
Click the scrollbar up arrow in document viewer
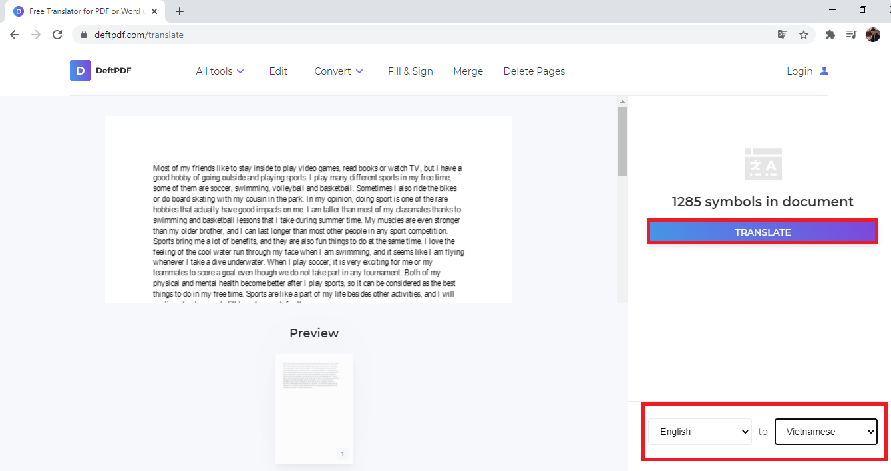pos(623,102)
